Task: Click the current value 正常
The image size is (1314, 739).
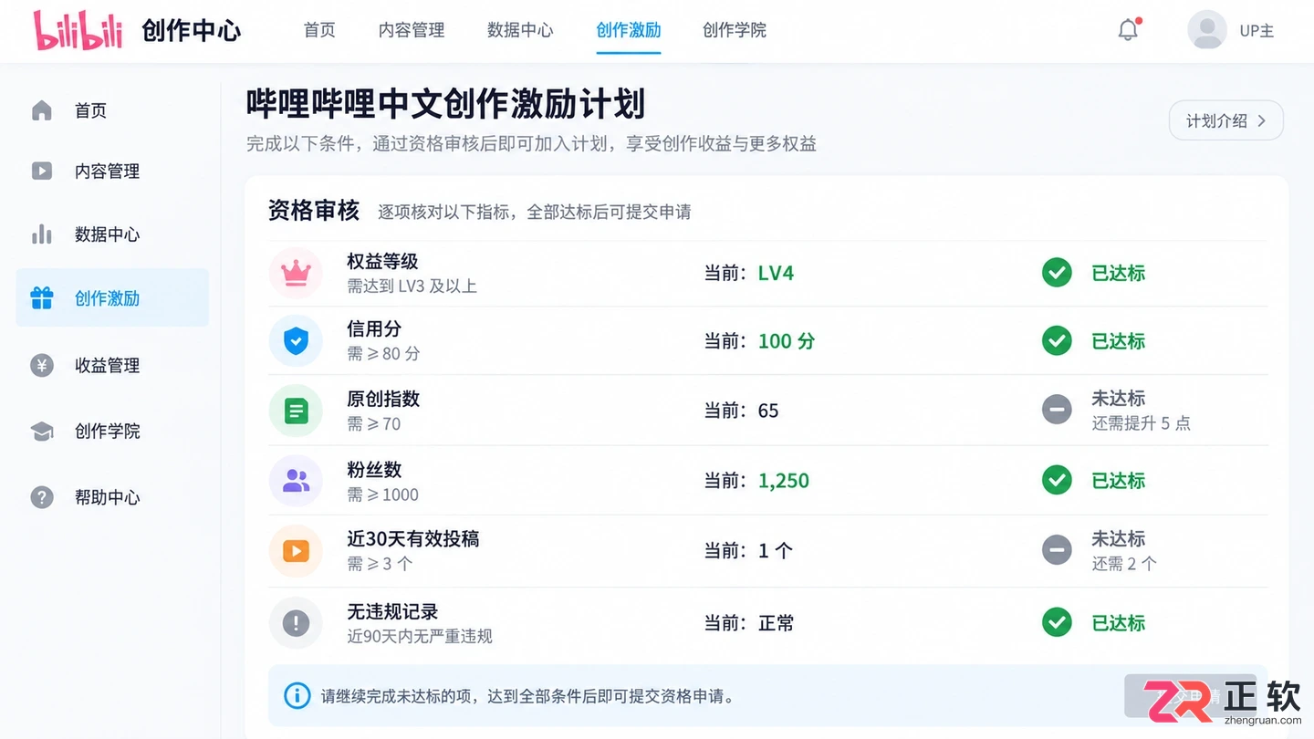Action: point(777,623)
